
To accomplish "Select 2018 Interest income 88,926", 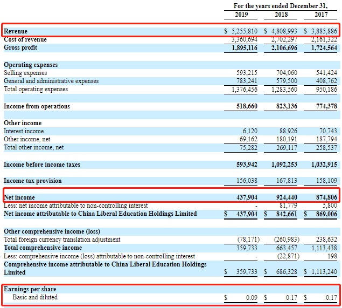I will [x=288, y=131].
